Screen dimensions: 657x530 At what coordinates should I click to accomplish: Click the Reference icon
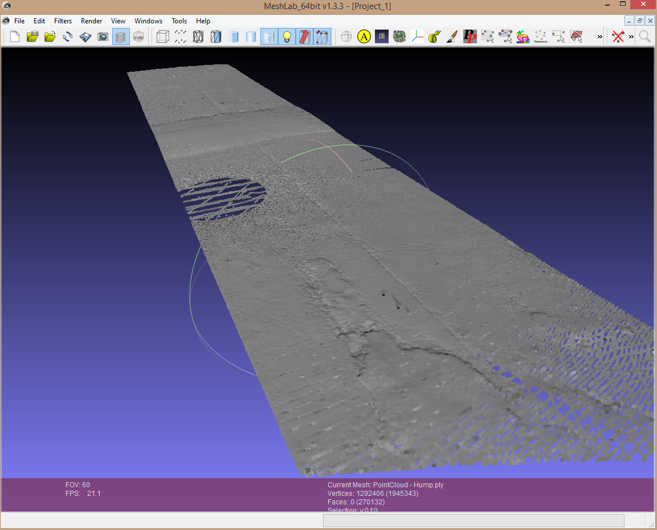tap(541, 37)
